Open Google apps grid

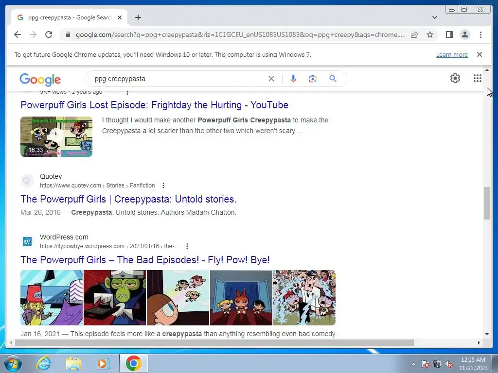click(x=478, y=78)
